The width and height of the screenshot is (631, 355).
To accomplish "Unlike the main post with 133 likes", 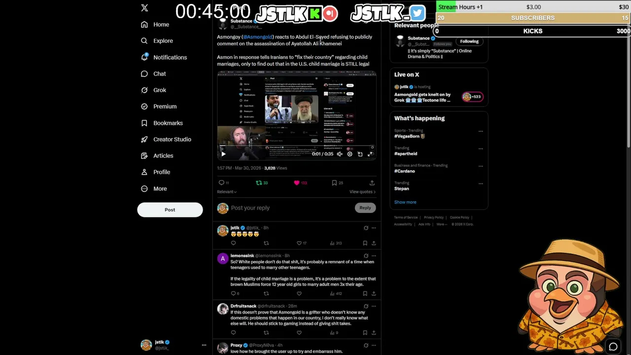I will (x=300, y=183).
